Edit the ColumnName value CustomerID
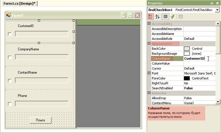Image resolution: width=221 pixels, height=133 pixels. coord(200,58)
